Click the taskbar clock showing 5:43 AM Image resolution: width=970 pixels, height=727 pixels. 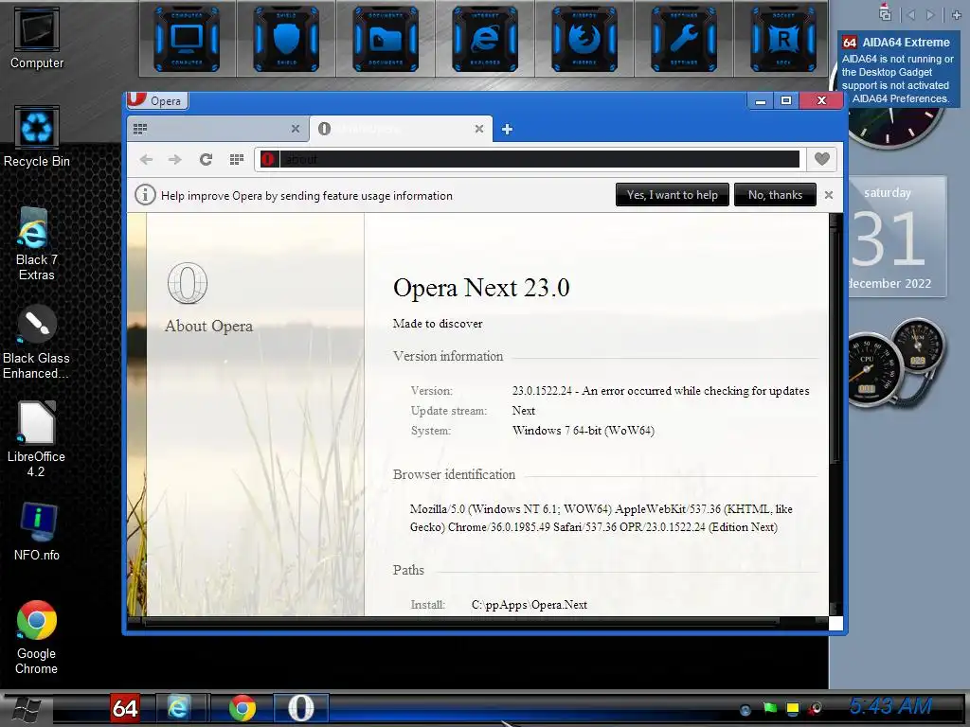[x=890, y=706]
